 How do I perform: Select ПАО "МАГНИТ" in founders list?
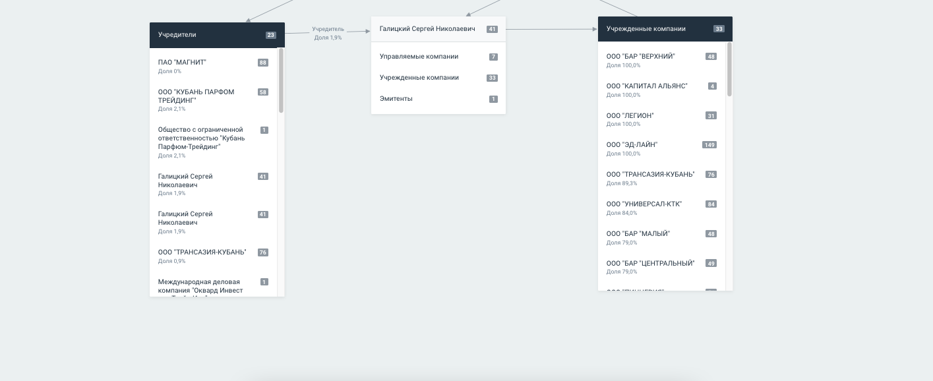(182, 63)
